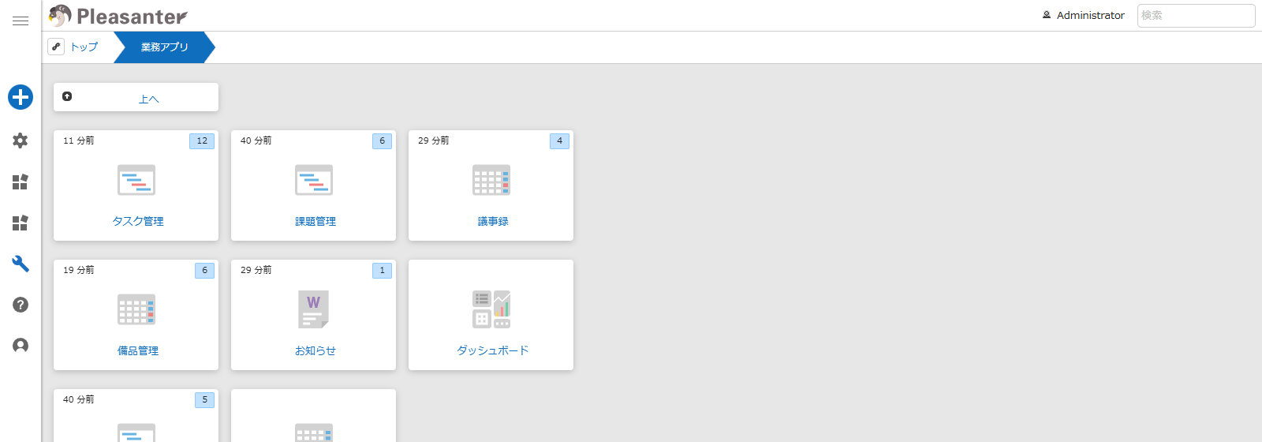Click the link icon beside トップ
This screenshot has width=1262, height=442.
coord(56,47)
